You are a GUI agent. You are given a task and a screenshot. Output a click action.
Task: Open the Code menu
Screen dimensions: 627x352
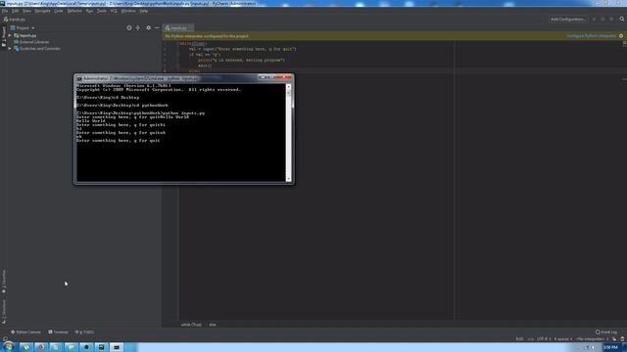pos(59,11)
